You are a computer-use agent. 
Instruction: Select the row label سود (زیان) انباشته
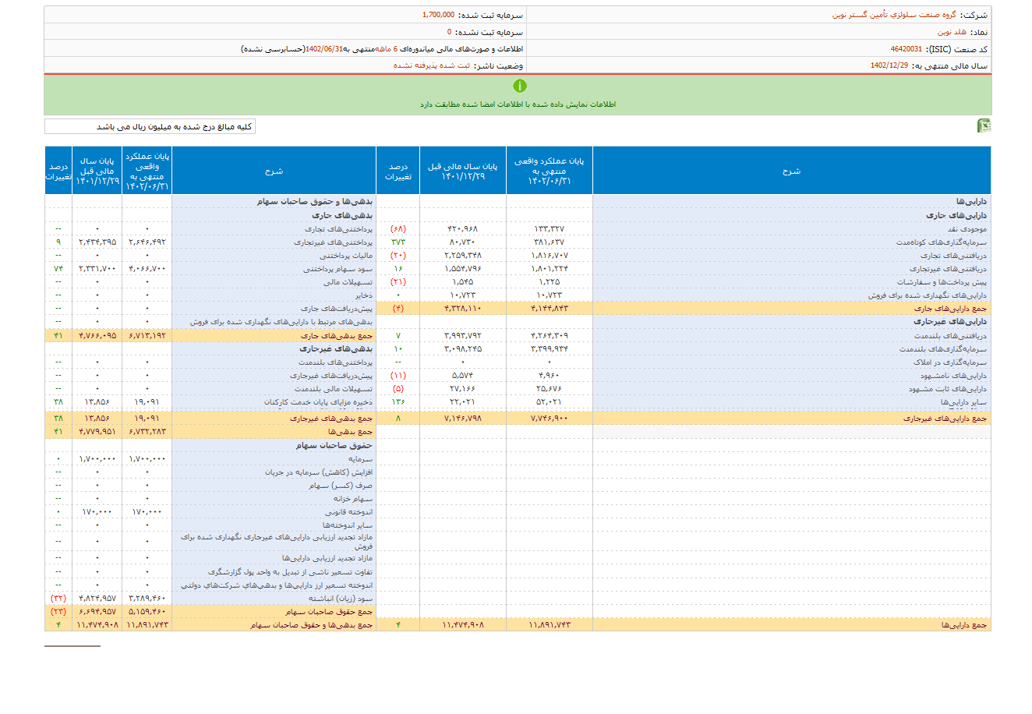tap(341, 599)
